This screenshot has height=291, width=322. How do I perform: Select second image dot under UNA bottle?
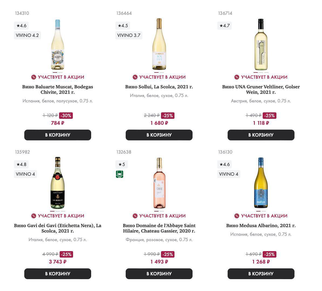[261, 72]
